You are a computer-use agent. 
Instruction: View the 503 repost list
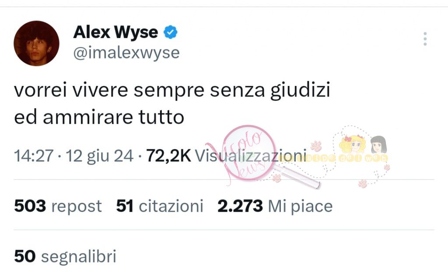[58, 206]
